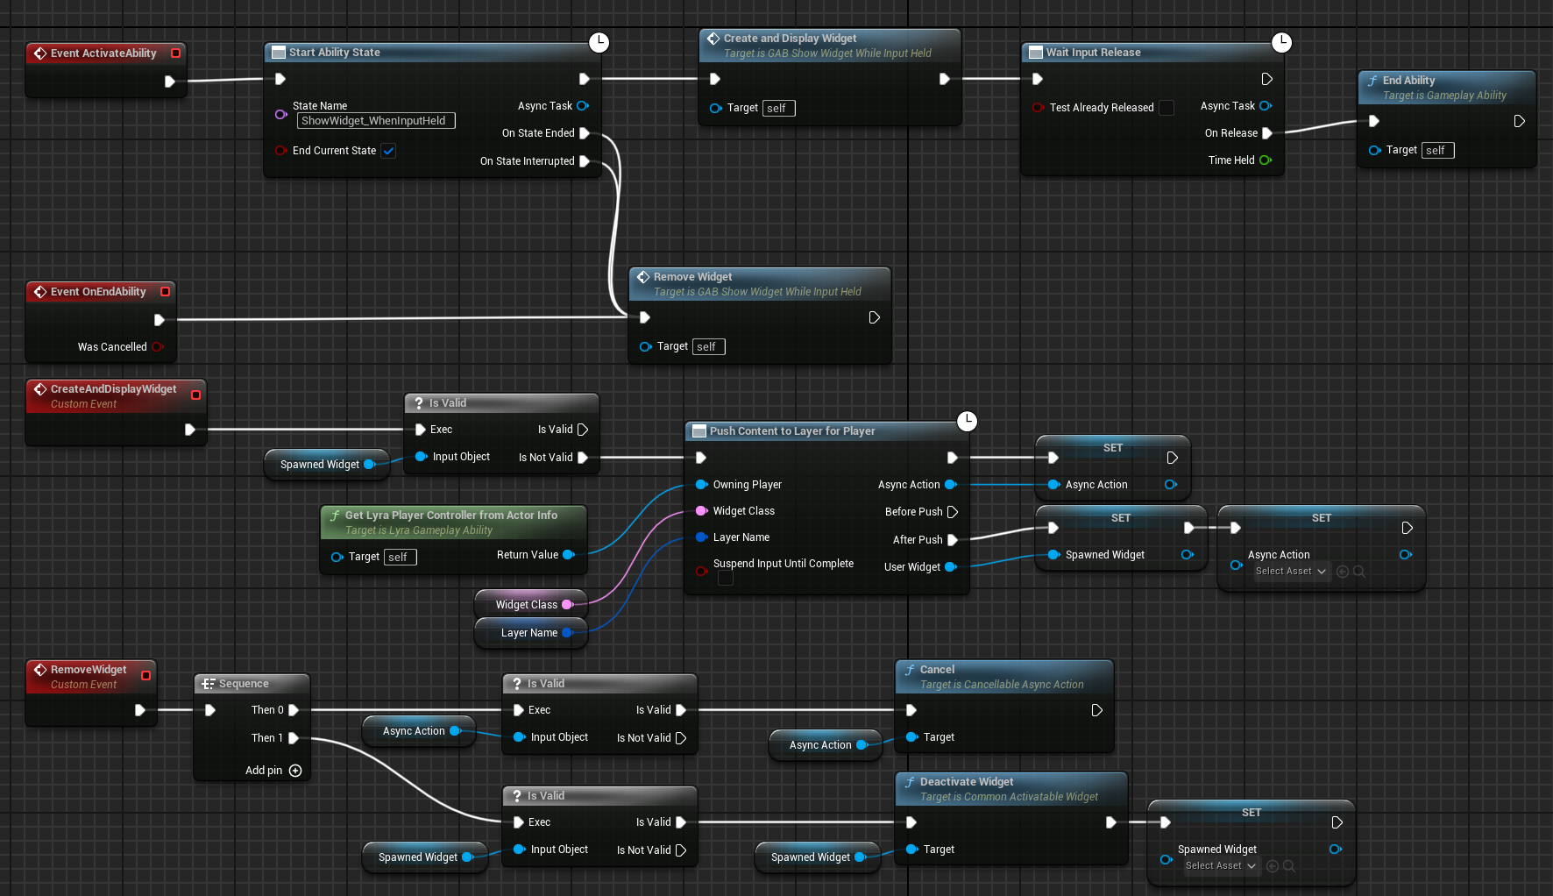The width and height of the screenshot is (1553, 896).
Task: Open the Select Asset dropdown for Async Action
Action: point(1291,572)
